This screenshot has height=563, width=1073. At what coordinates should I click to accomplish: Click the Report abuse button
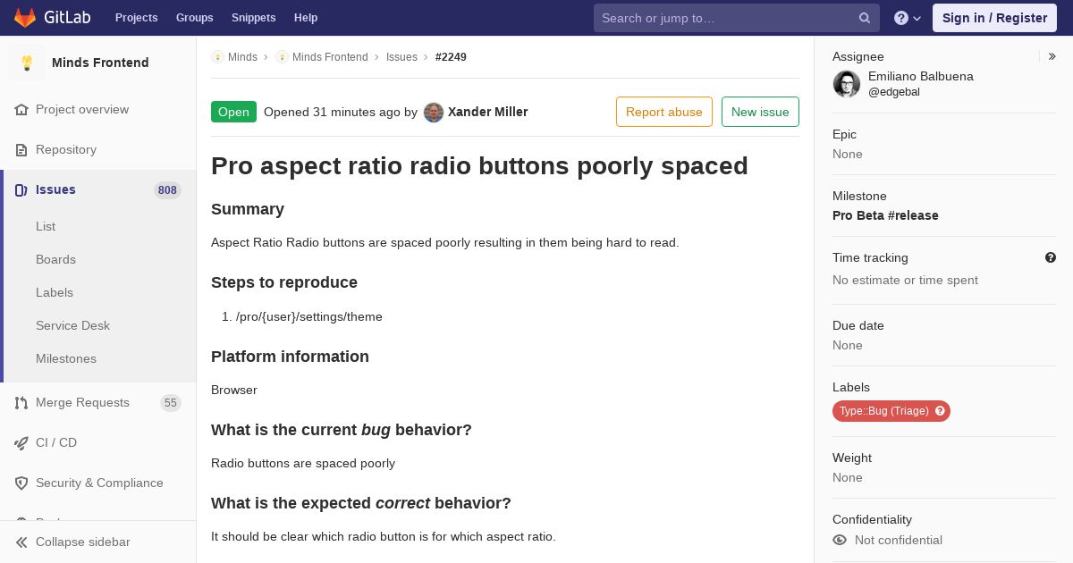tap(664, 112)
